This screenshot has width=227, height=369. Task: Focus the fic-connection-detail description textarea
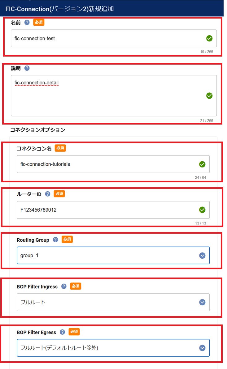[114, 95]
